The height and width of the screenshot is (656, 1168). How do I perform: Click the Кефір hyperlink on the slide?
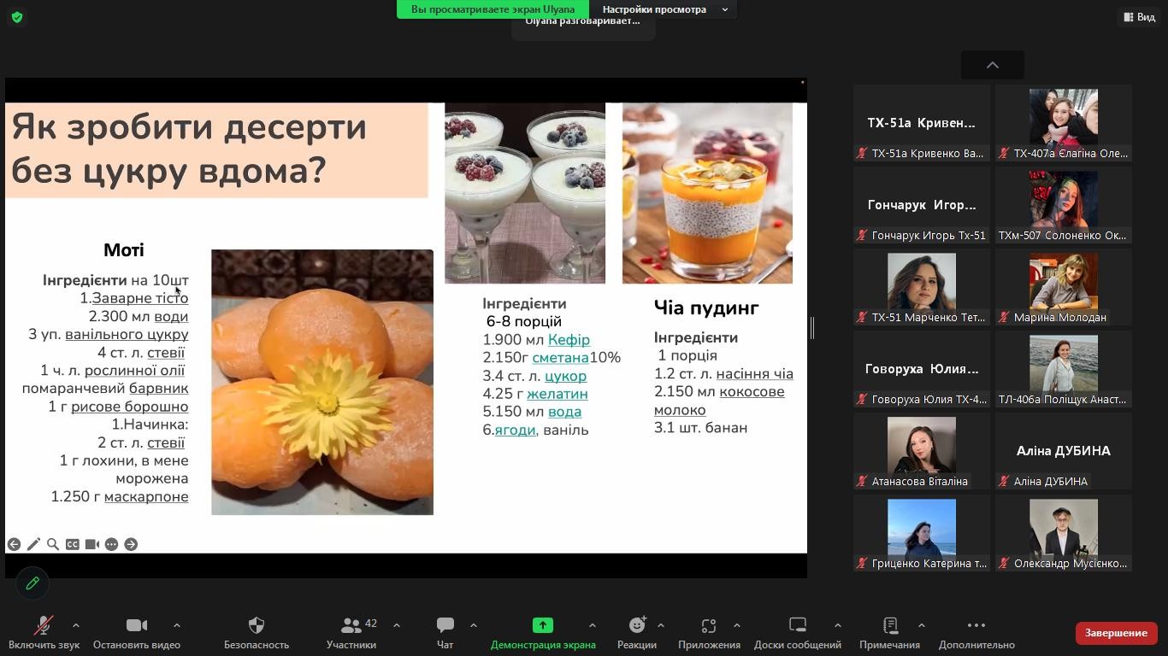569,340
